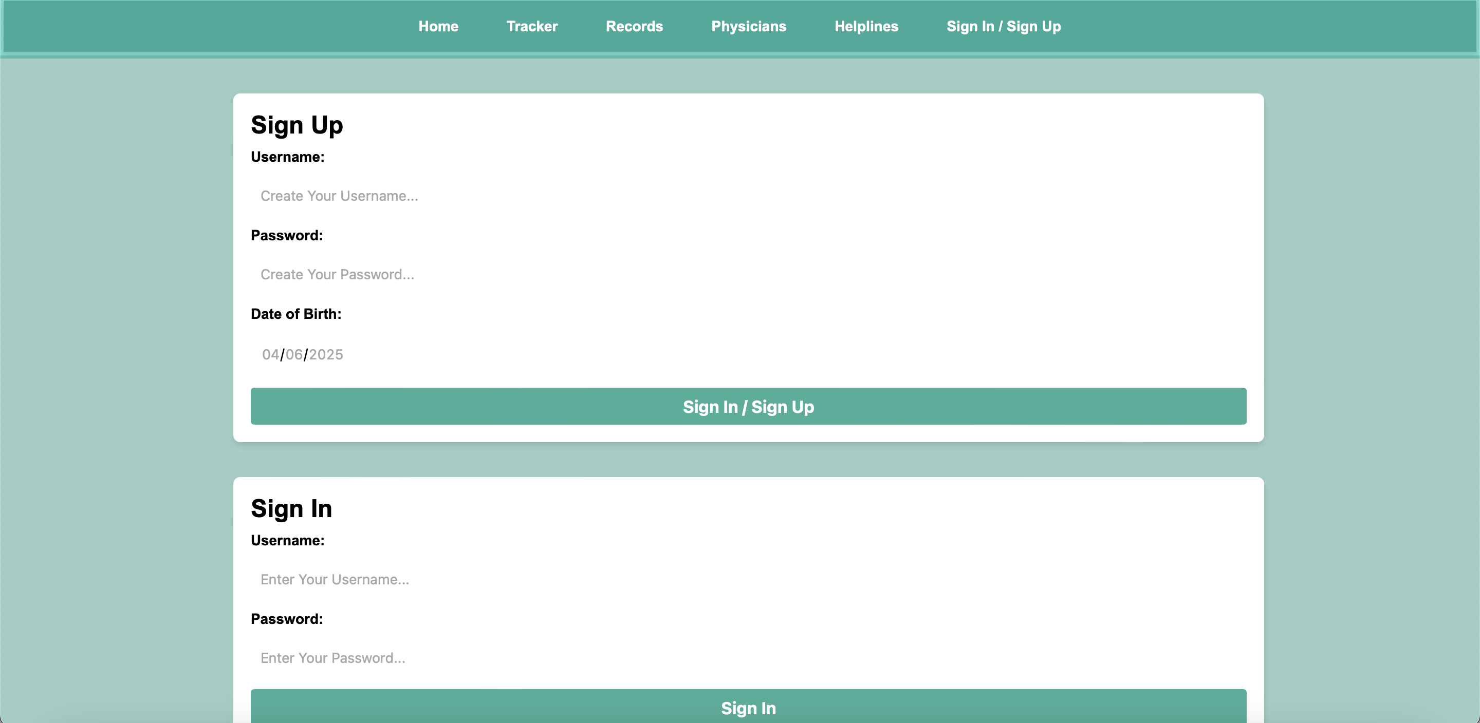Click the Sign Up heading

297,125
